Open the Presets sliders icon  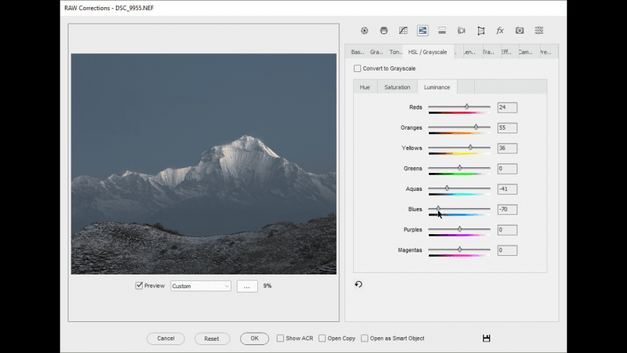pyautogui.click(x=539, y=30)
